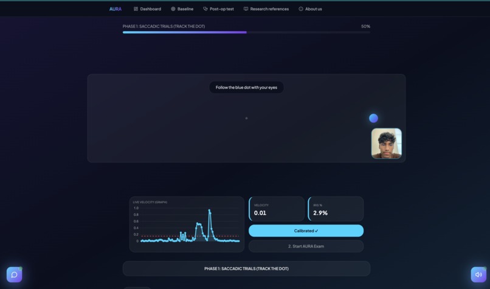Open the Dashboard menu item

coord(147,9)
